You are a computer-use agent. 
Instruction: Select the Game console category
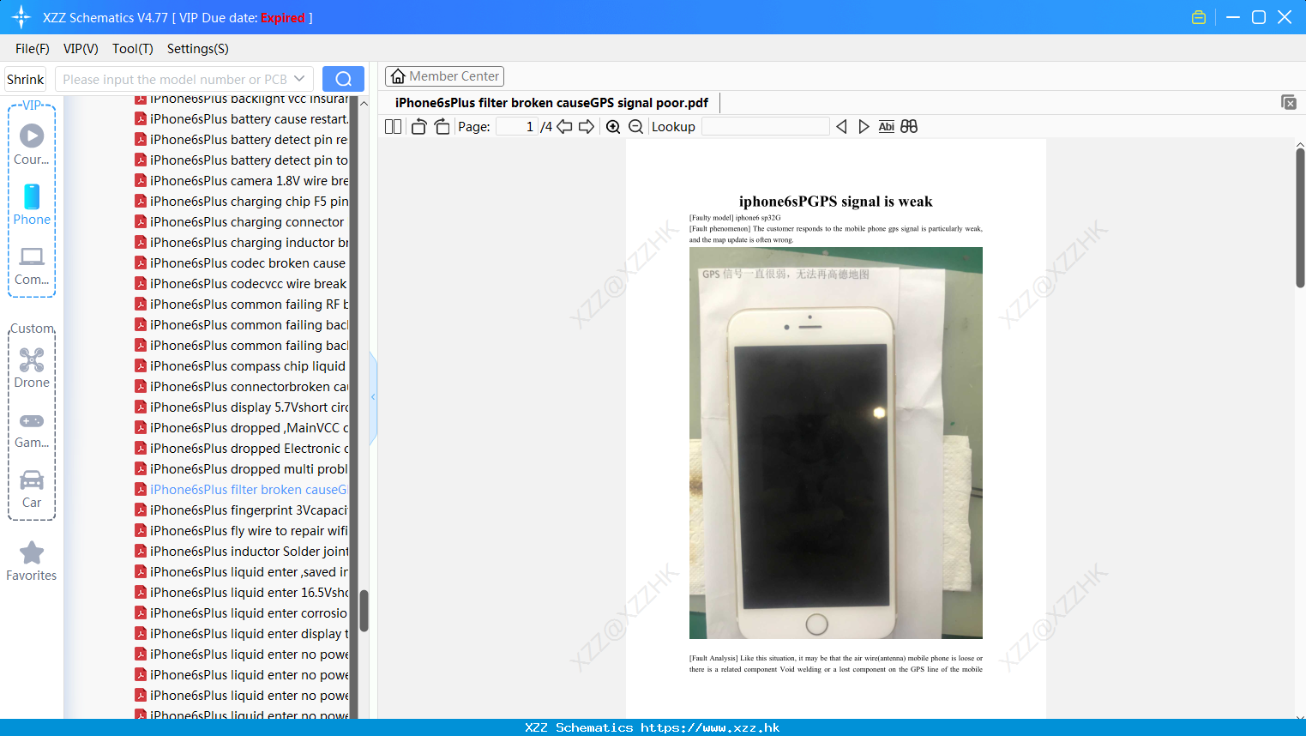32,430
